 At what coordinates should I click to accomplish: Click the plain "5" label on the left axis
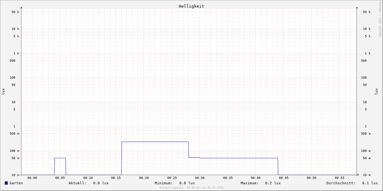[14, 110]
